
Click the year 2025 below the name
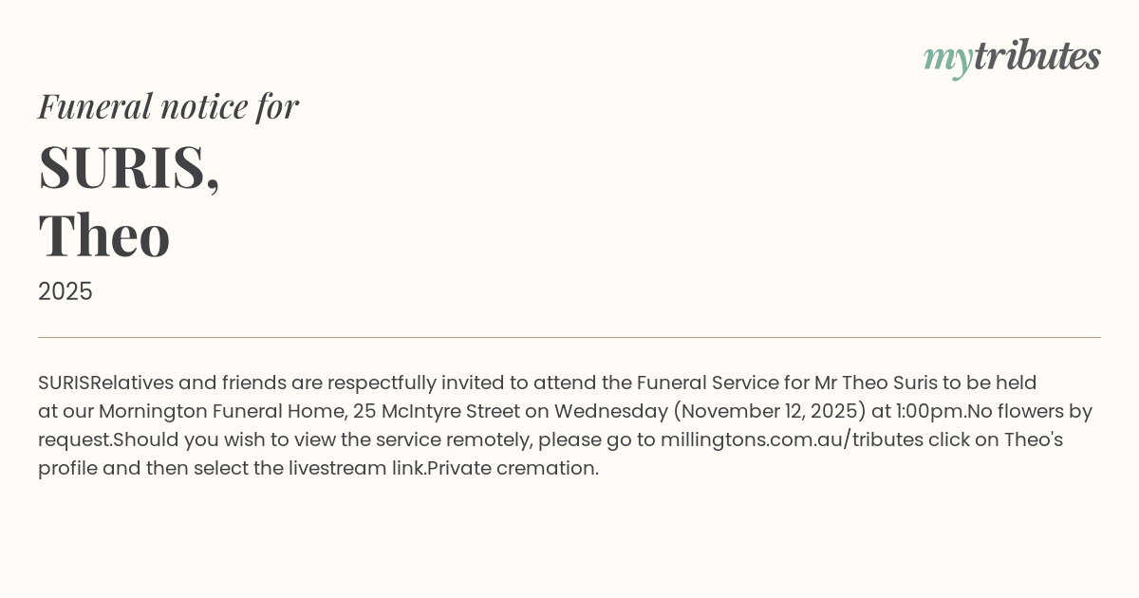coord(65,291)
